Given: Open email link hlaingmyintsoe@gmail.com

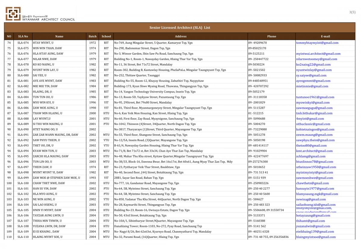Looking at the screenshot, I should click(x=316, y=237).
